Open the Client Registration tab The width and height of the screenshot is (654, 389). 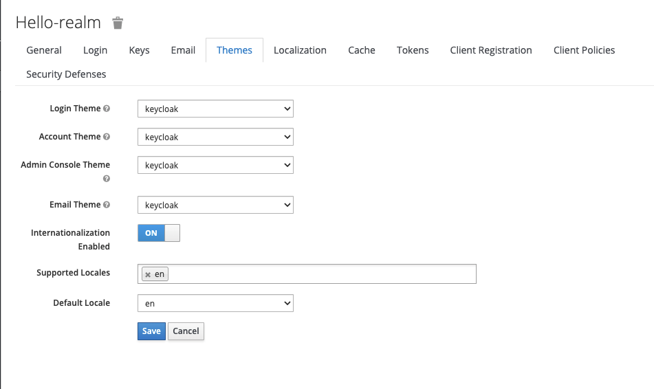491,50
